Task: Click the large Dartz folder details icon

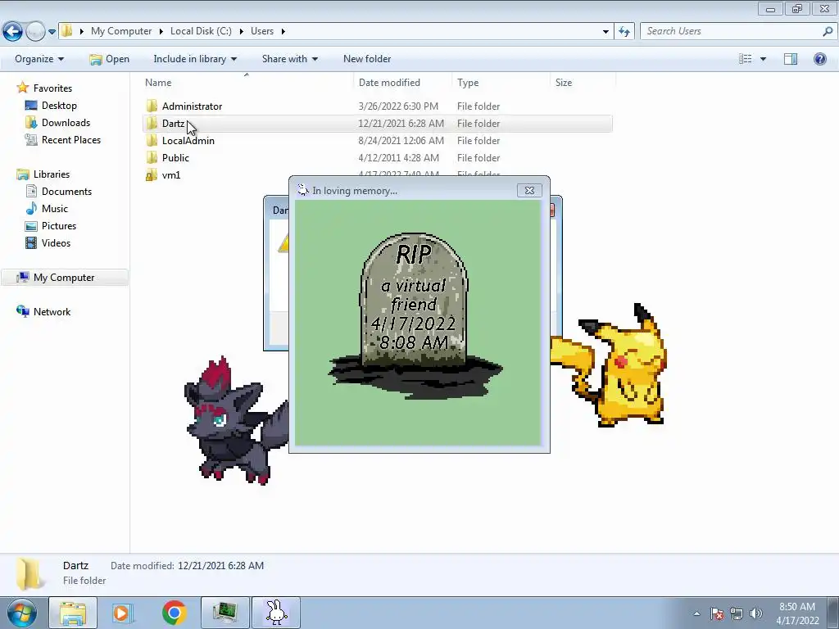Action: (29, 574)
